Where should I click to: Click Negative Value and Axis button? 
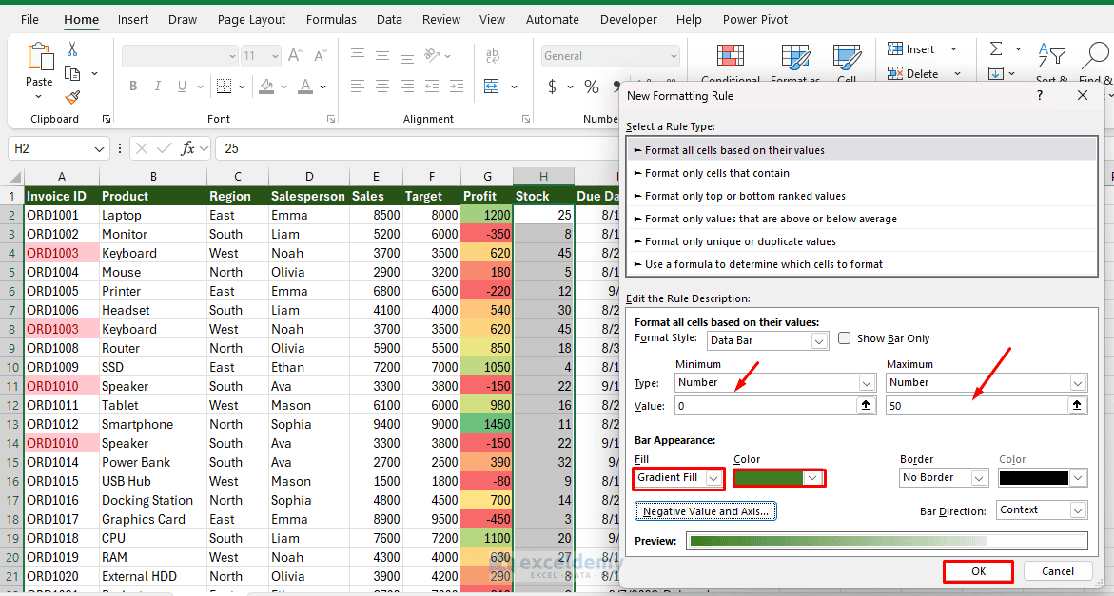[x=706, y=511]
